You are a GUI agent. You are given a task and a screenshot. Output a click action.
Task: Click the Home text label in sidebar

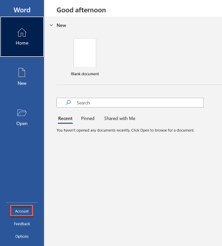(x=22, y=43)
